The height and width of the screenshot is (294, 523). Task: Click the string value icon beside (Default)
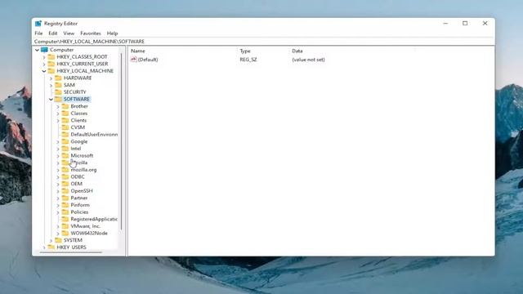(x=134, y=60)
